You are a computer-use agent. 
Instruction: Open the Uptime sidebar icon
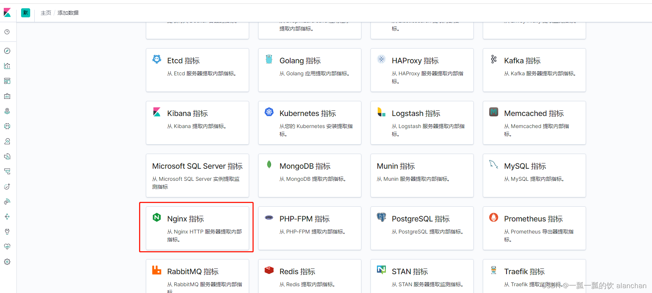coord(7,186)
